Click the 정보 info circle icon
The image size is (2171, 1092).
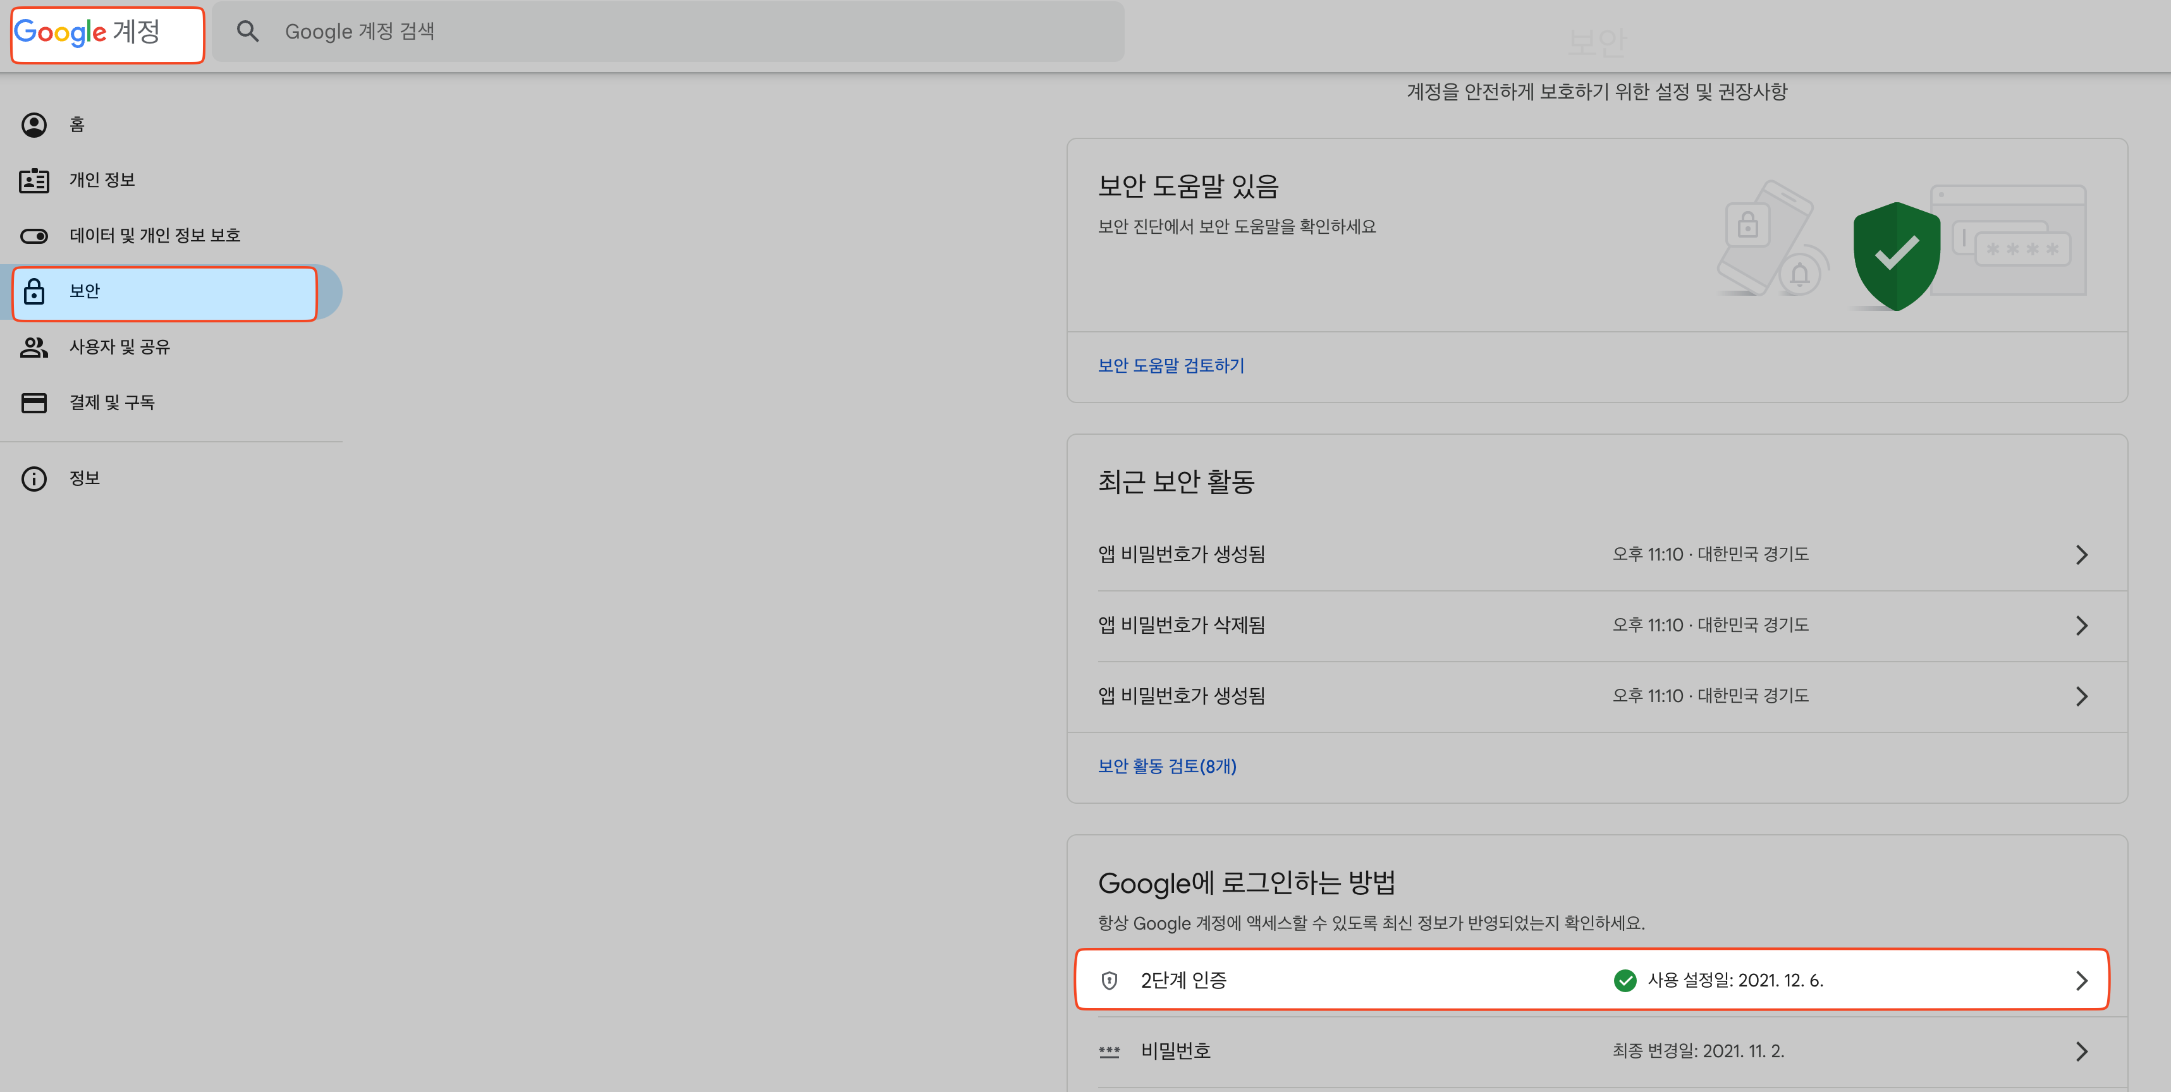pos(34,478)
